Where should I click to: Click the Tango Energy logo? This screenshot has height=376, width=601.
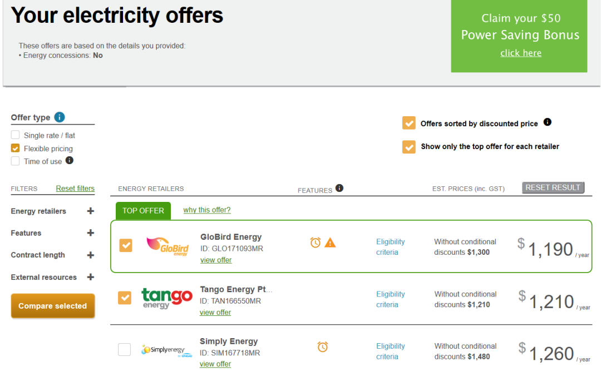(167, 298)
